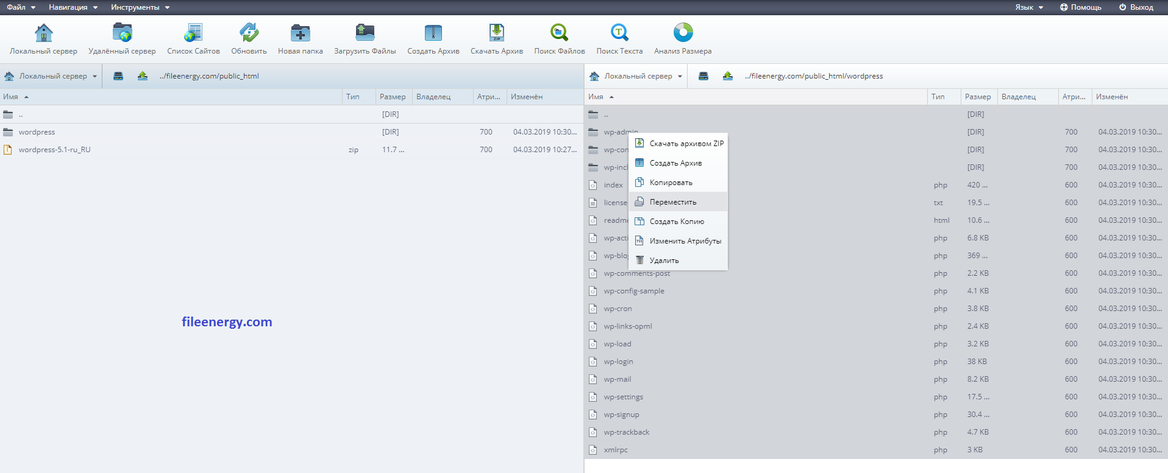The width and height of the screenshot is (1168, 473).
Task: Click Скачать Архив toolbar icon
Action: coord(497,32)
